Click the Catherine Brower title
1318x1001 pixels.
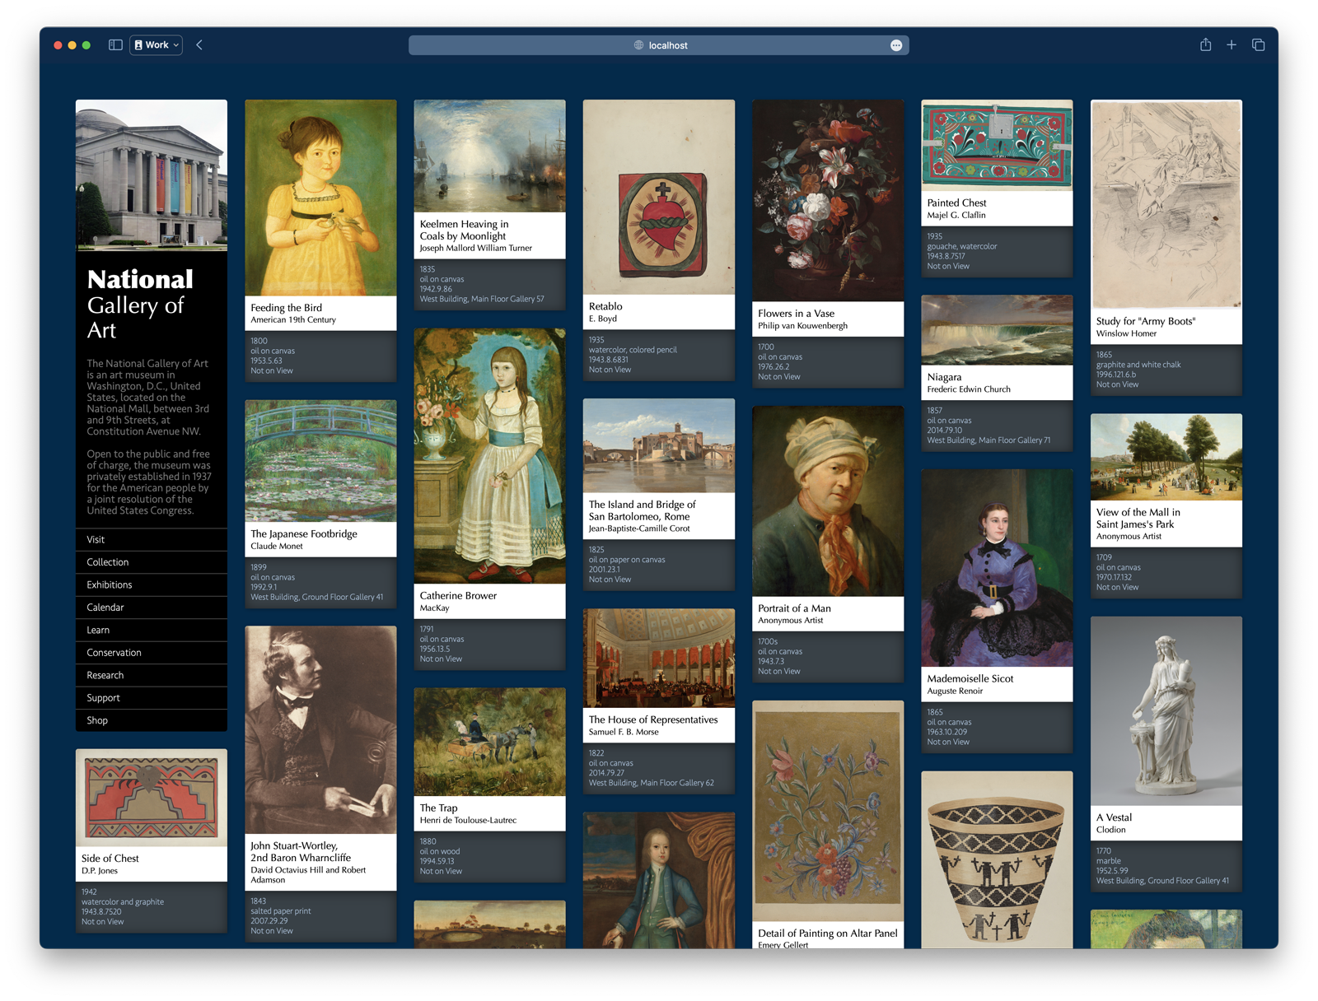458,596
